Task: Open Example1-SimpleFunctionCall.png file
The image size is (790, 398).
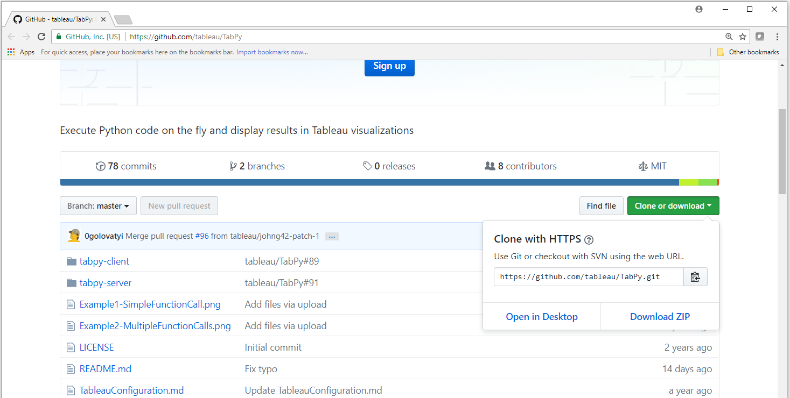Action: [150, 304]
